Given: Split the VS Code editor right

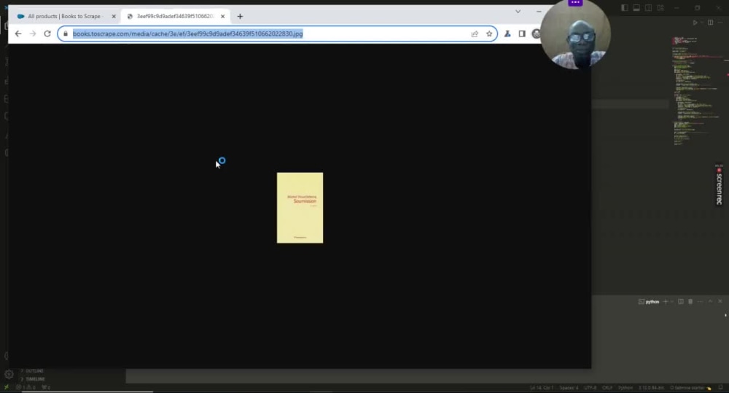Looking at the screenshot, I should 710,23.
